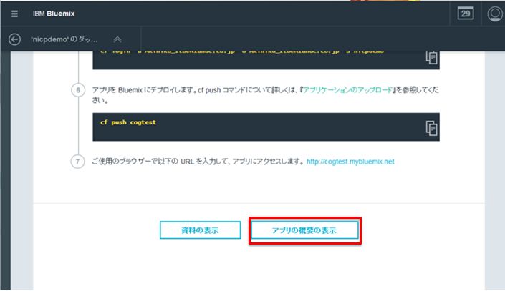Click the step 6 deploy instruction text
Screen dimensions: 505x291
[x=193, y=92]
